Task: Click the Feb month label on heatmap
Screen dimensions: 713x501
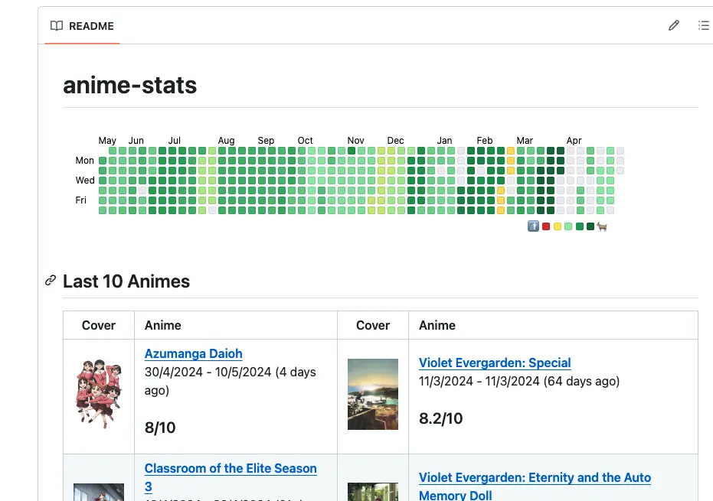Action: click(485, 140)
